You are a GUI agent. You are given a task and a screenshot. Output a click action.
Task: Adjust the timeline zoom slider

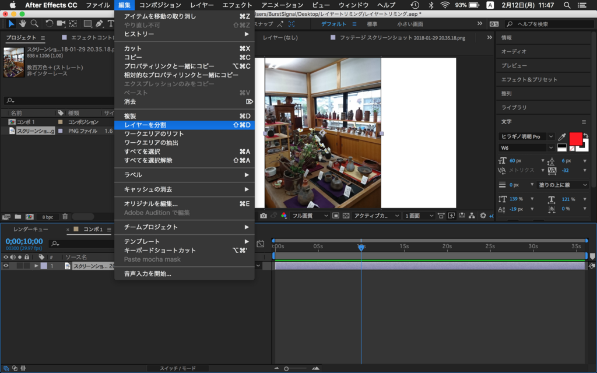point(286,368)
